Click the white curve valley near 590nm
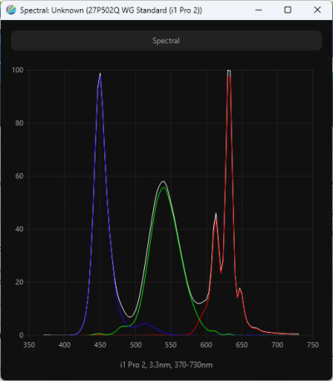This screenshot has height=381, width=333. [x=199, y=303]
